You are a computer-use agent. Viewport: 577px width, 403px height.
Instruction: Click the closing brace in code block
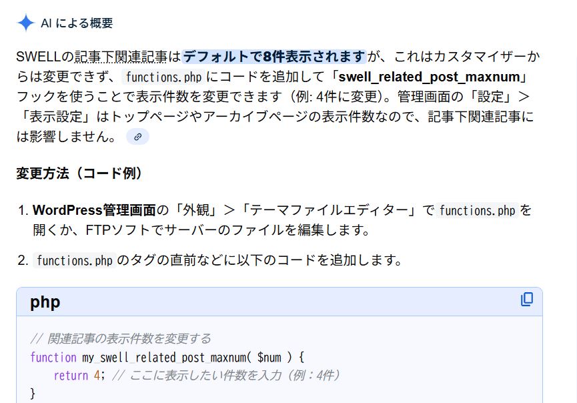tap(33, 394)
